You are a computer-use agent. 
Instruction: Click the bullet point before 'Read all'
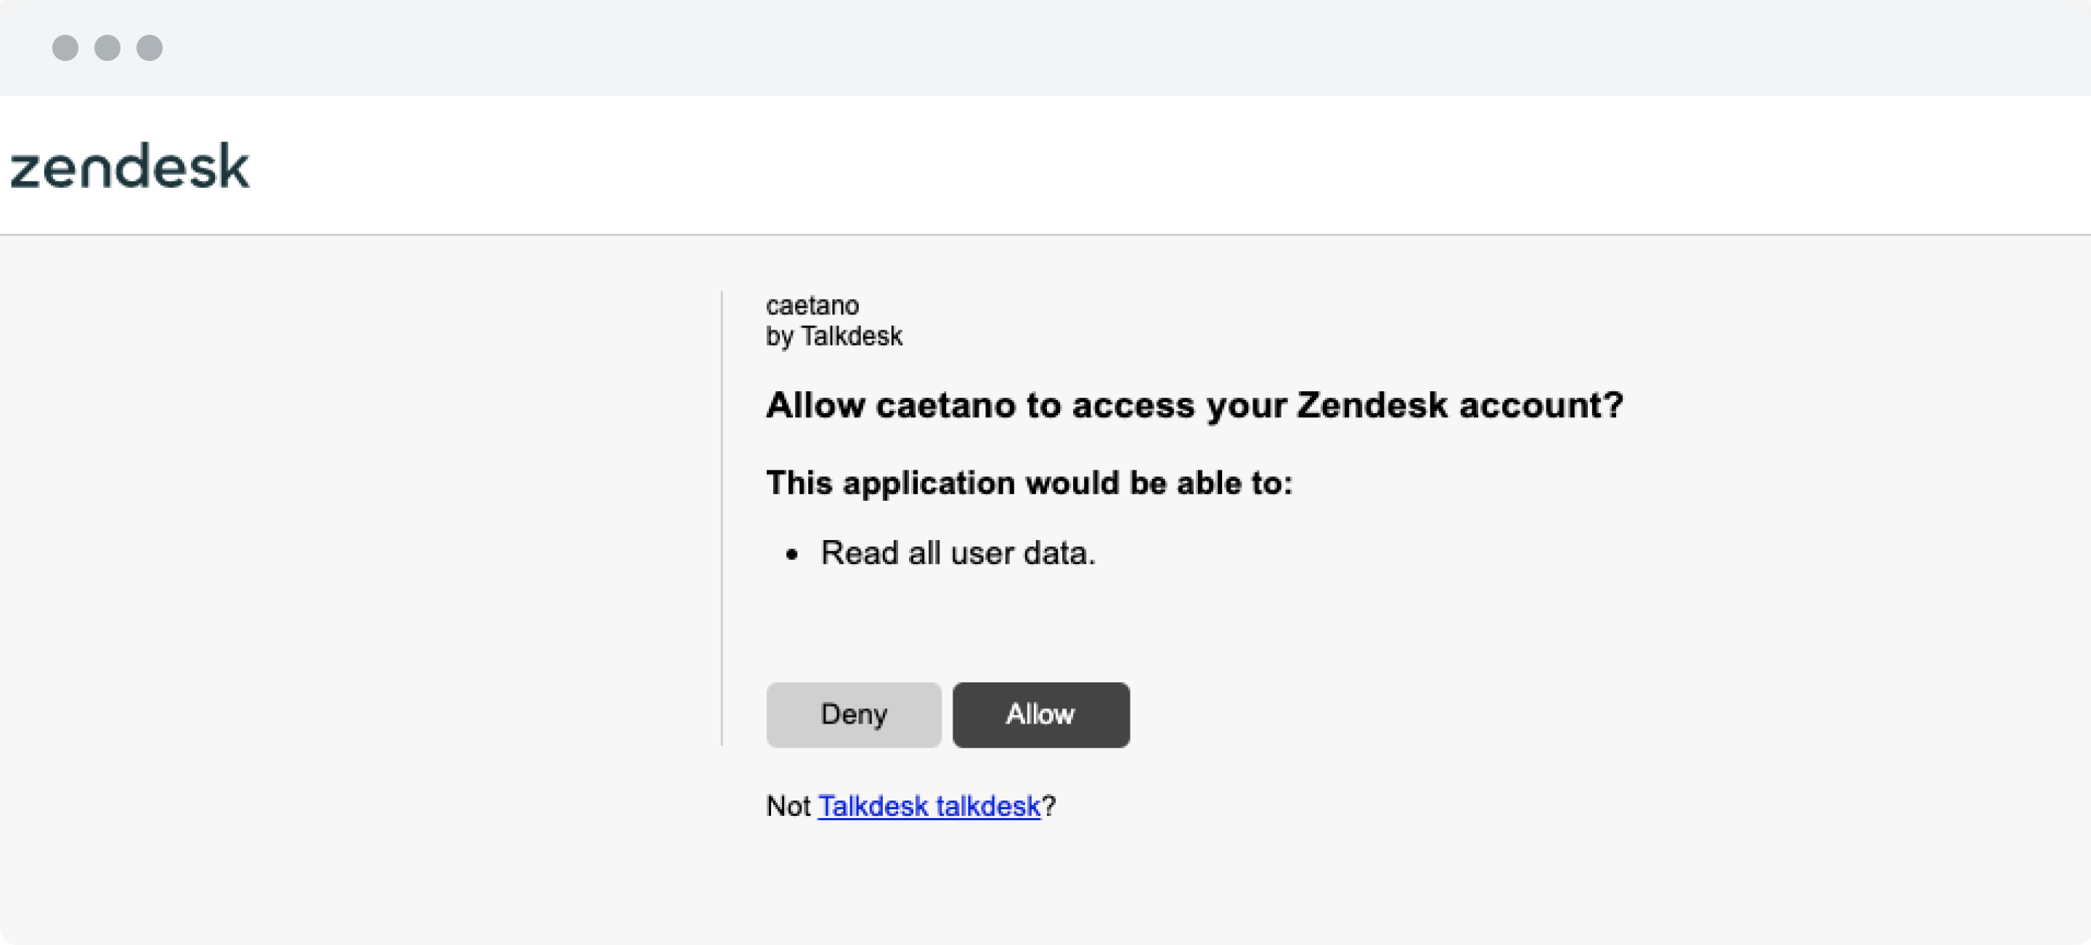[792, 555]
